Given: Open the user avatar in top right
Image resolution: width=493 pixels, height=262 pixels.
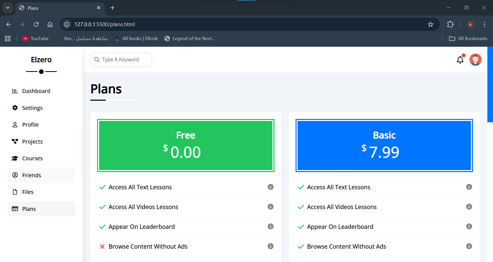Looking at the screenshot, I should tap(476, 60).
